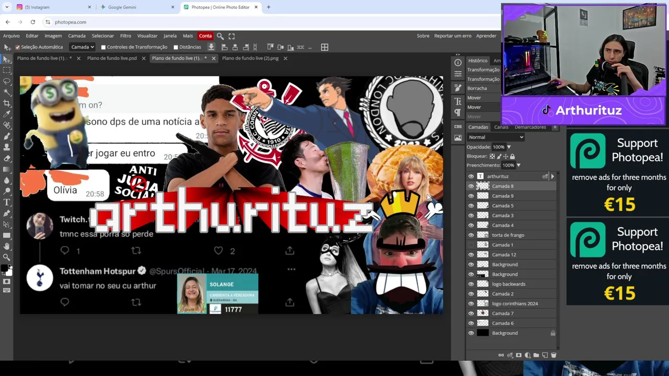669x376 pixels.
Task: Enable Controles de Transformação checkbox
Action: tap(103, 47)
